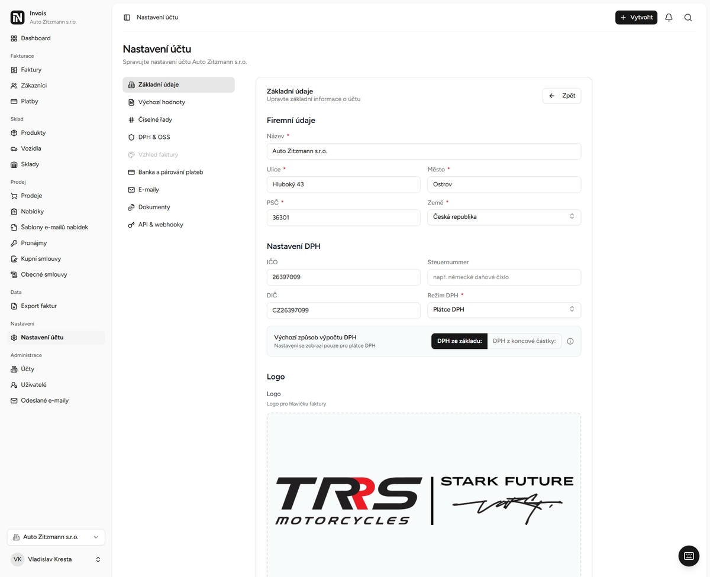710x577 pixels.
Task: Click the Pronájmy key icon
Action: 14,243
